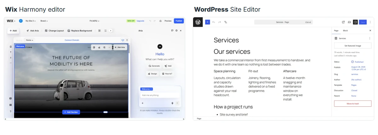Open the Home page dropdown in Wix
Screen dimensions: 378x135
[x=29, y=40]
